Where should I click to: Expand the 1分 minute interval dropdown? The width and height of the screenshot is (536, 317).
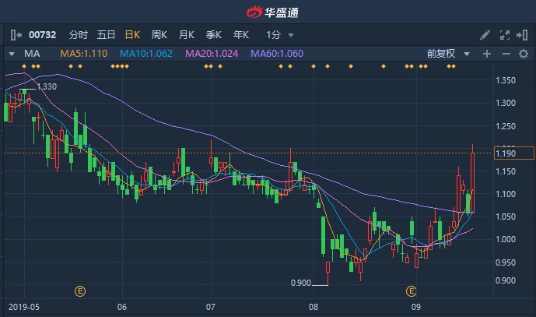pos(280,35)
